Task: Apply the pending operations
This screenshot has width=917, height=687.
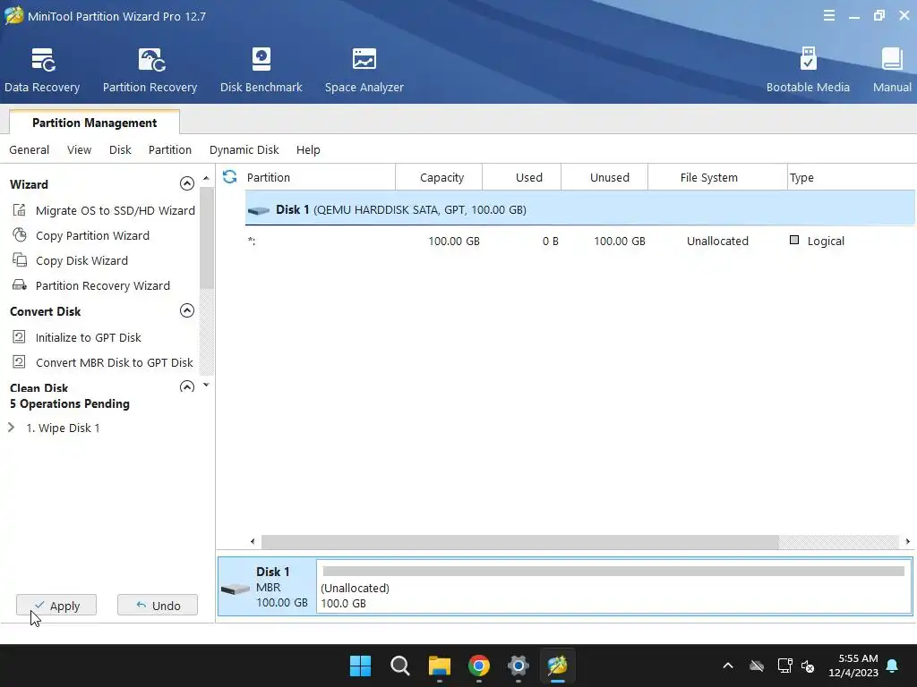Action: 56,606
